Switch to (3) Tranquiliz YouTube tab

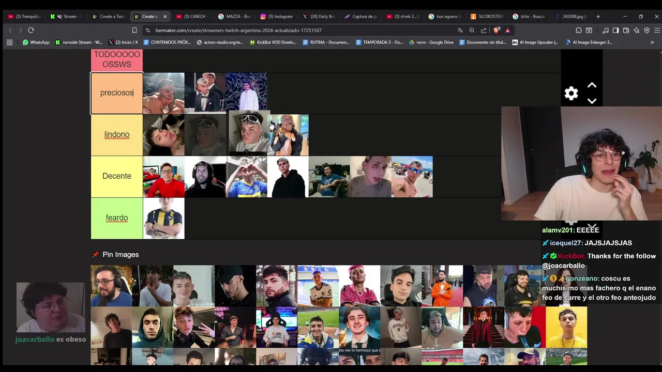click(24, 17)
